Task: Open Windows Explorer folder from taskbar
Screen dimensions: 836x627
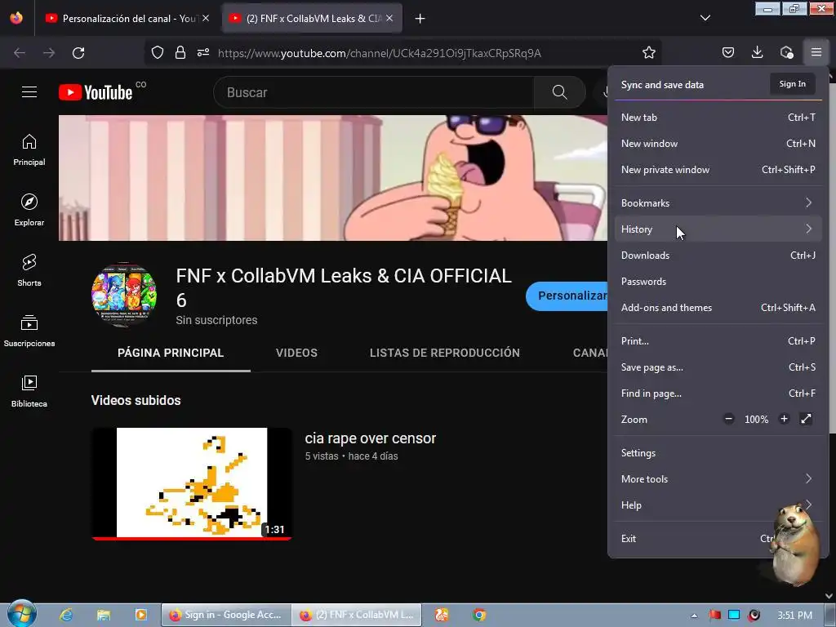Action: pyautogui.click(x=104, y=615)
